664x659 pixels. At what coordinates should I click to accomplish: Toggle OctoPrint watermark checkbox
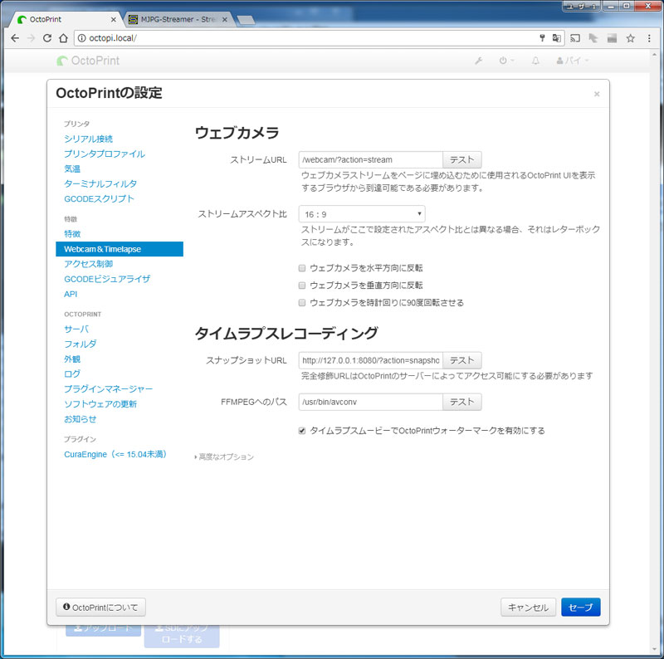coord(302,431)
